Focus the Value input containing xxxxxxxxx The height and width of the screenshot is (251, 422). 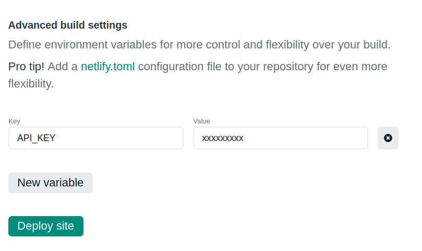click(281, 138)
